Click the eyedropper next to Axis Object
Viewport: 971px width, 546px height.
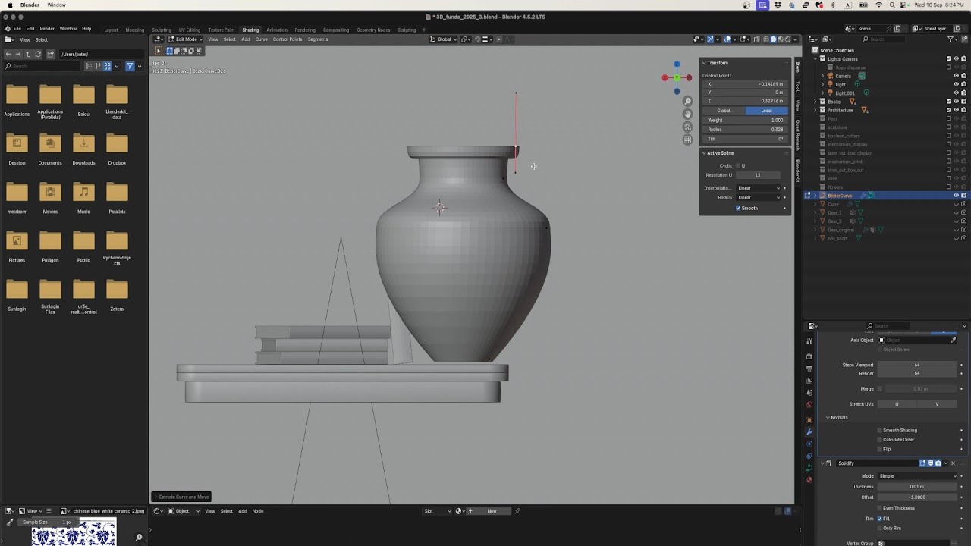[x=953, y=340]
